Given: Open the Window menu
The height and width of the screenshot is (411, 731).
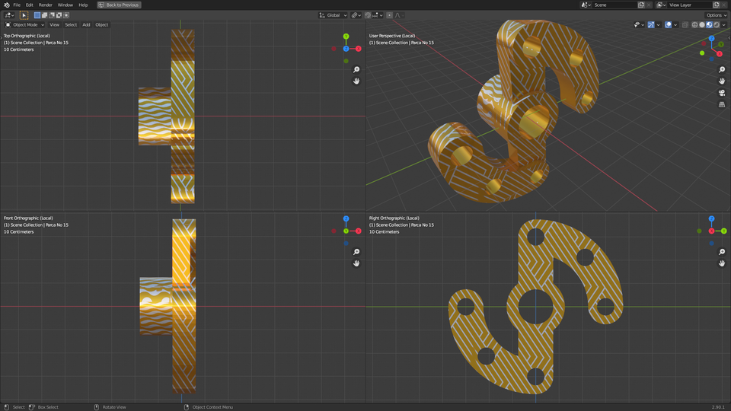Looking at the screenshot, I should click(x=65, y=5).
